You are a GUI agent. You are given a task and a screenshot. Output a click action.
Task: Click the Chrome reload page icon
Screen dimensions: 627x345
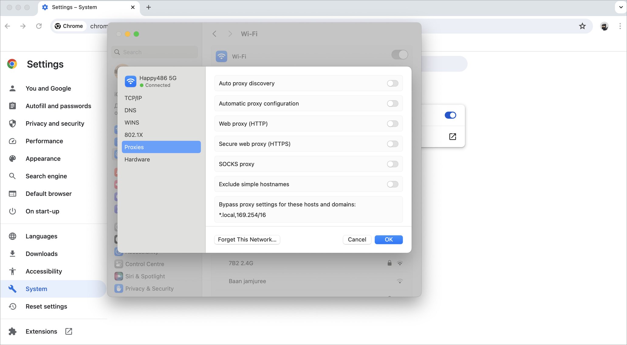[39, 26]
